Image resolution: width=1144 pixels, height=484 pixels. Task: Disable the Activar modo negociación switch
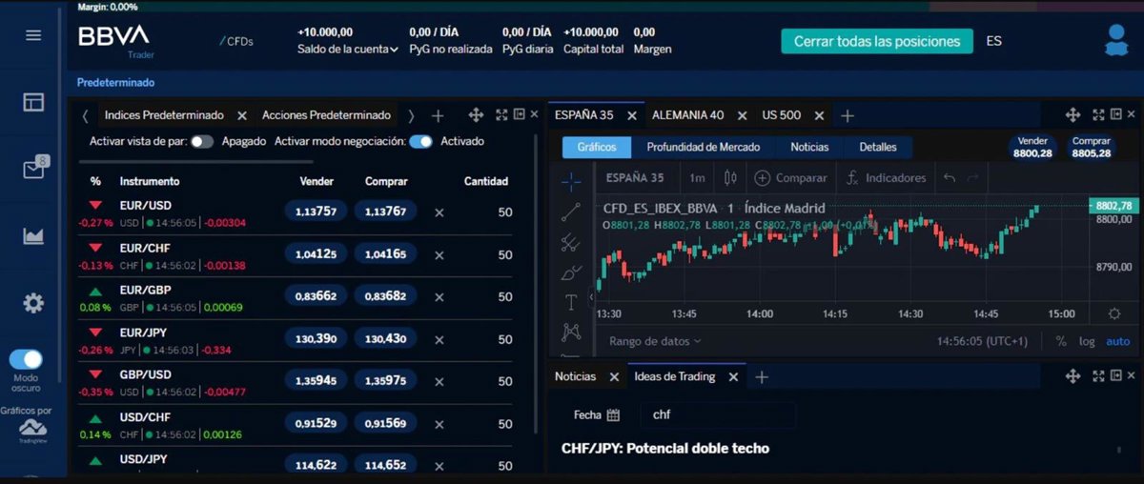[420, 141]
